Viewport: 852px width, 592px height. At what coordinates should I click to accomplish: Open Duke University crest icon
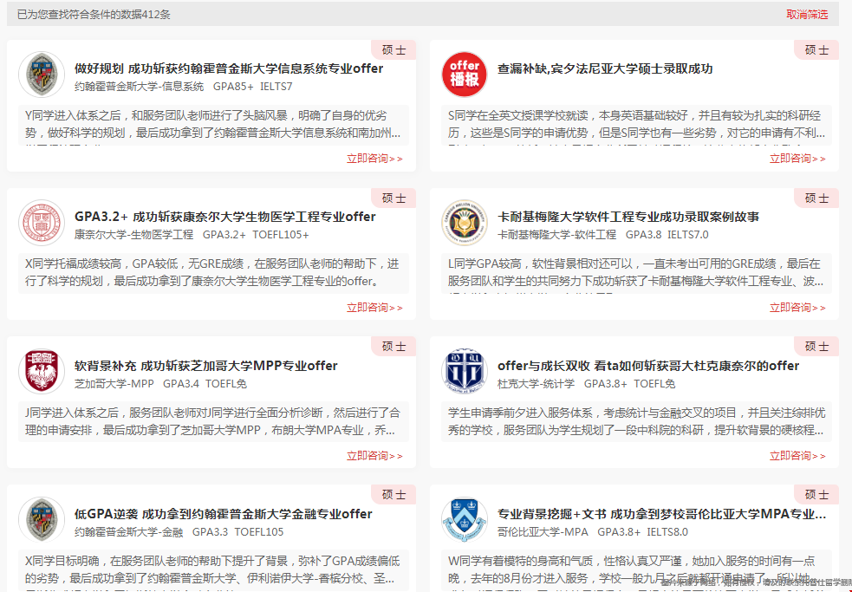[x=464, y=372]
